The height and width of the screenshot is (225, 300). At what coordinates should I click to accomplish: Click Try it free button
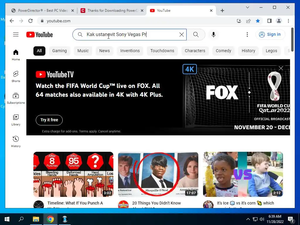(x=49, y=120)
